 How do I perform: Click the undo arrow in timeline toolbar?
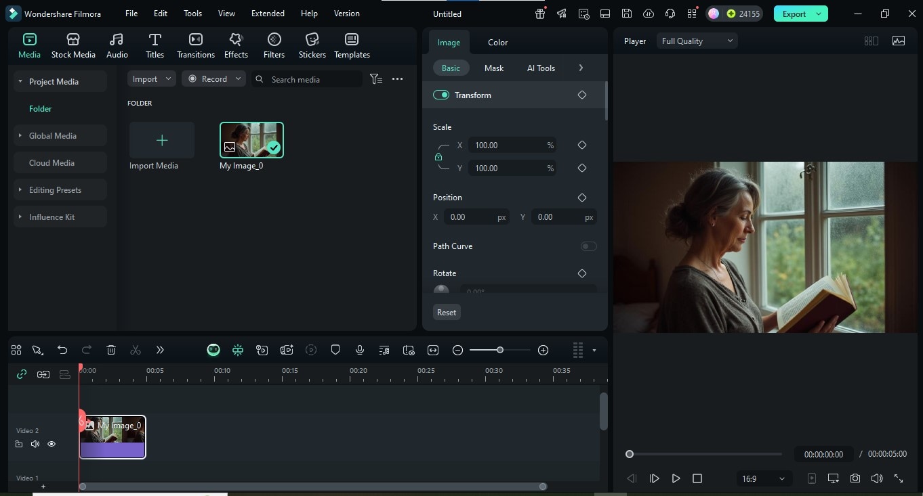[62, 350]
